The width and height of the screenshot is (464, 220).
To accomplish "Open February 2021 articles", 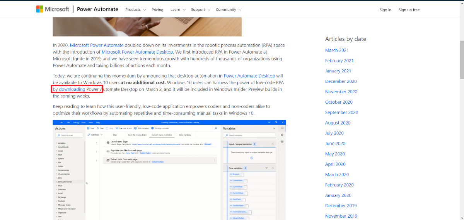I will tap(339, 60).
